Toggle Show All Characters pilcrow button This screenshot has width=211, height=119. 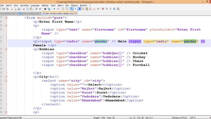point(75,9)
